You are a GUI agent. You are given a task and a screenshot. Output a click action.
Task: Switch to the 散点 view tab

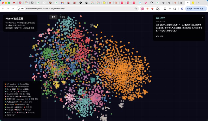pyautogui.click(x=53, y=17)
